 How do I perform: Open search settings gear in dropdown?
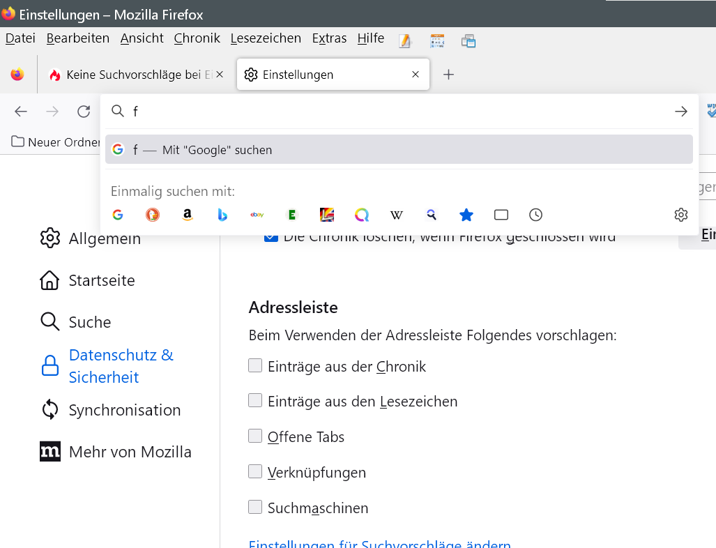pos(681,215)
